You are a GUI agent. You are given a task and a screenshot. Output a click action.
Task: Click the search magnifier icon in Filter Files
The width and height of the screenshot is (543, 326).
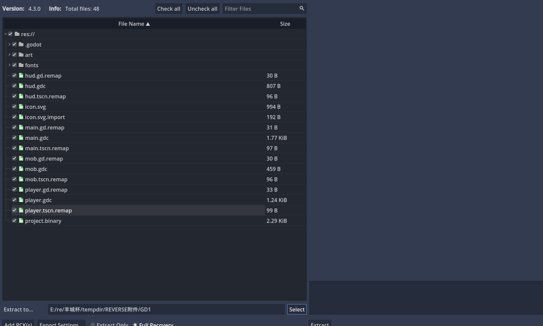[x=302, y=8]
